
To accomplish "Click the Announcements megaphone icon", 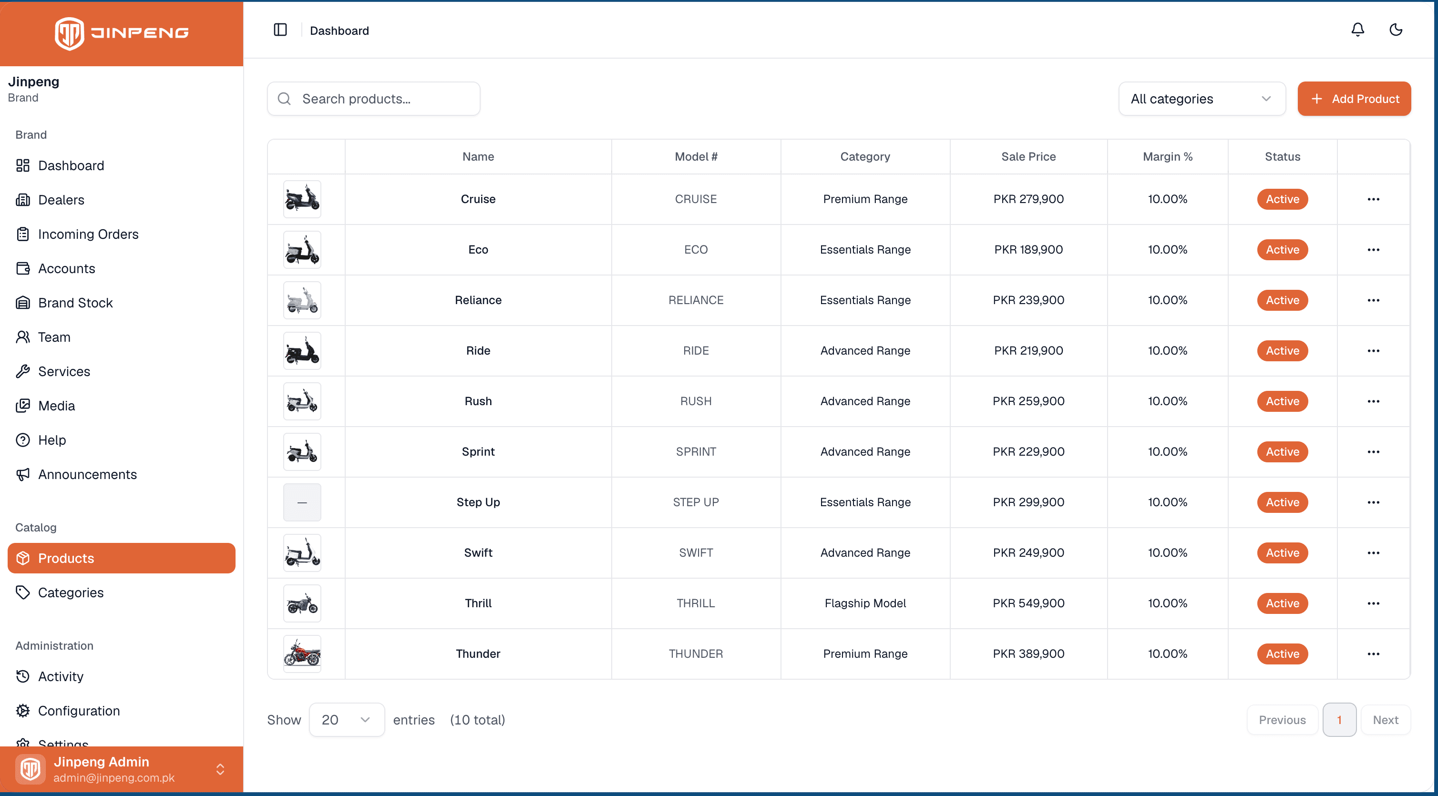I will tap(23, 474).
